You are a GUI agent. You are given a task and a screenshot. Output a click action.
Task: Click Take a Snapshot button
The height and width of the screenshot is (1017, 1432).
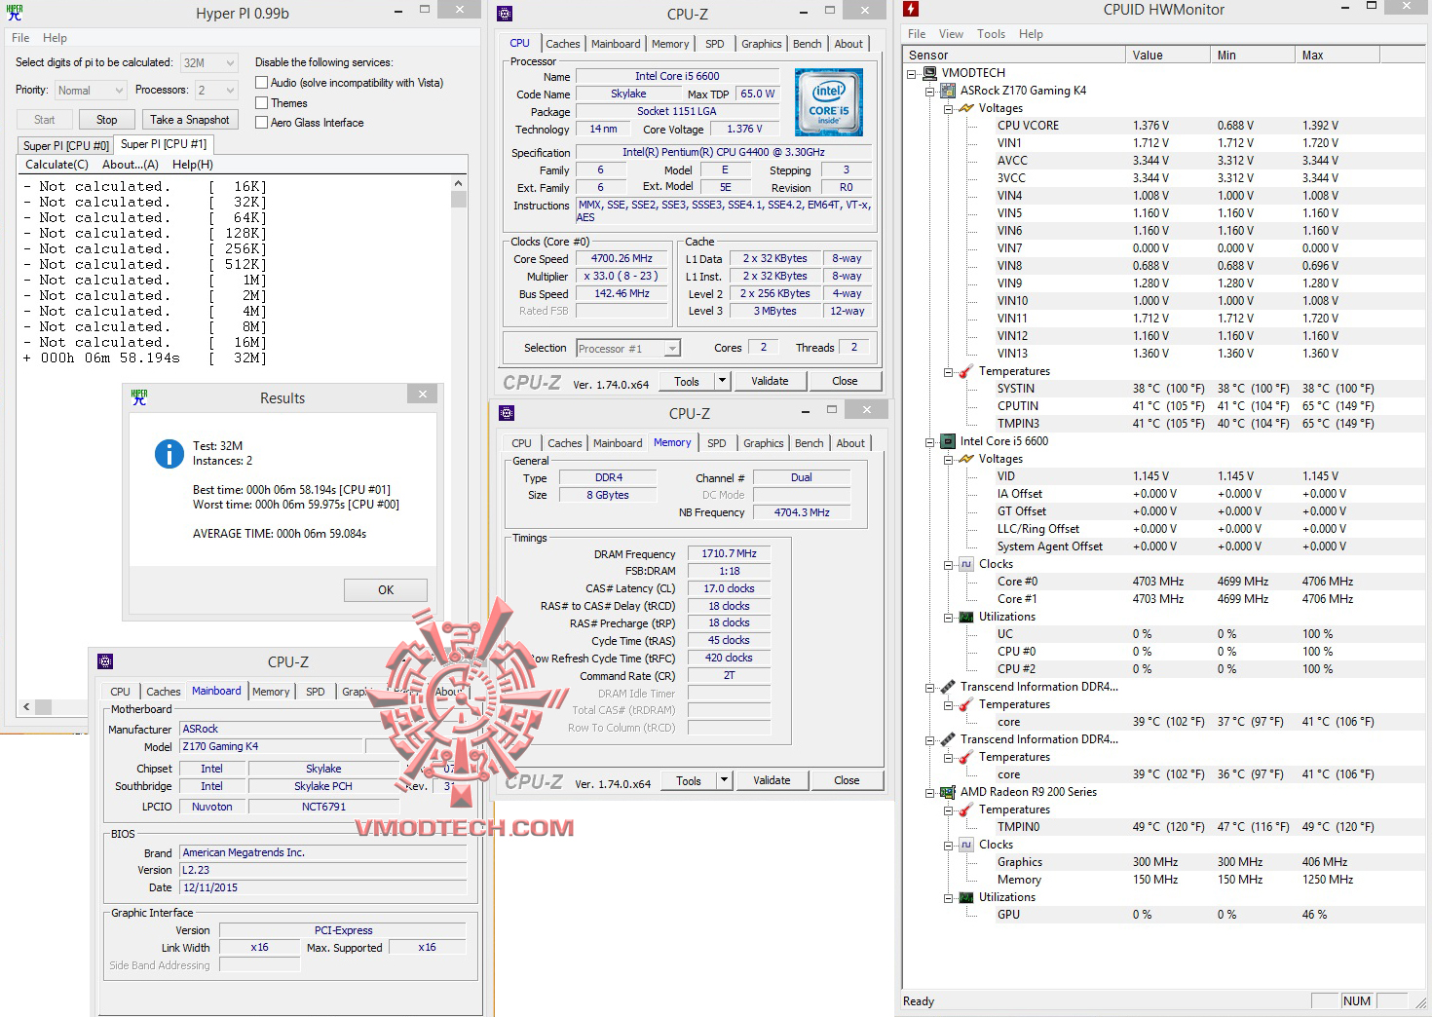coord(190,120)
